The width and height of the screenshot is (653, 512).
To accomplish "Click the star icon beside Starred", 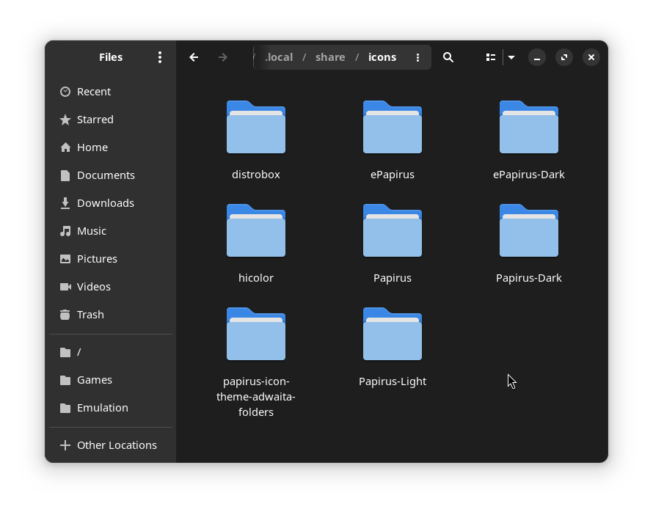I will 65,120.
